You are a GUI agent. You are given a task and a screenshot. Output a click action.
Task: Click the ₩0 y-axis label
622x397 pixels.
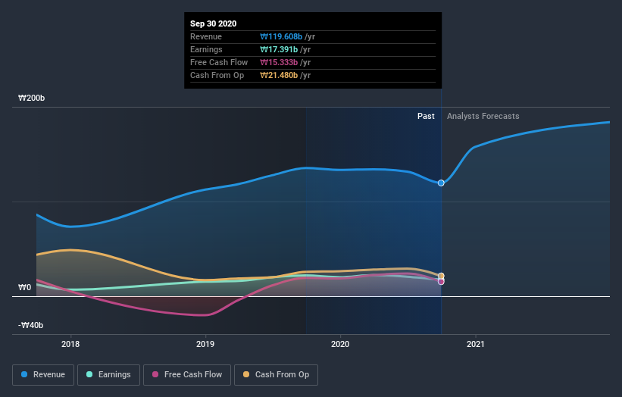pos(24,287)
